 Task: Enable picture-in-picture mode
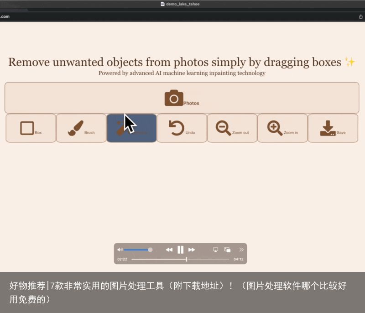[x=227, y=250]
